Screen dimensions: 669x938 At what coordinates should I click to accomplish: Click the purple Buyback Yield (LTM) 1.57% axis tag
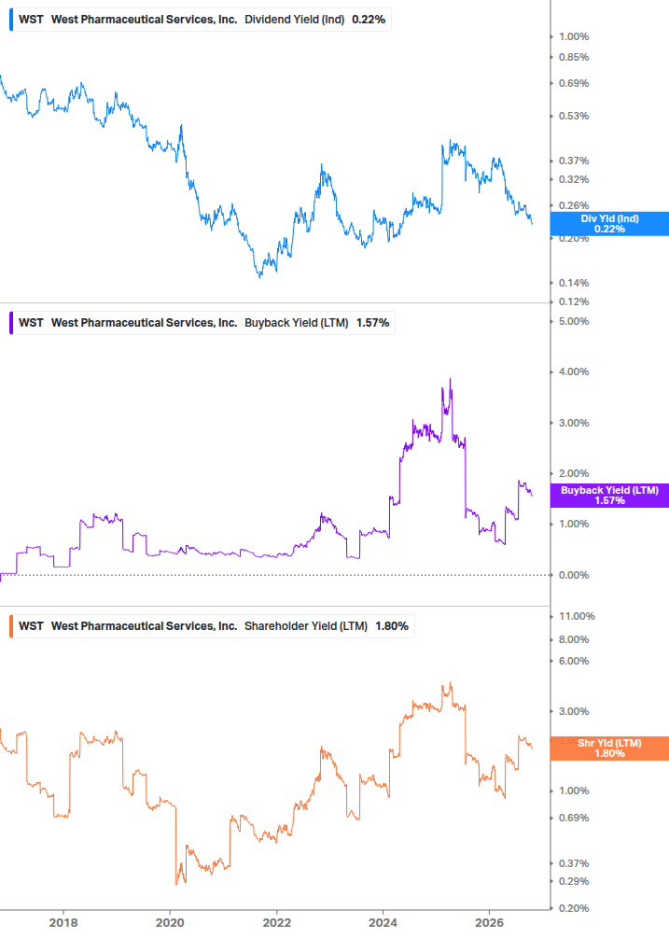point(609,496)
